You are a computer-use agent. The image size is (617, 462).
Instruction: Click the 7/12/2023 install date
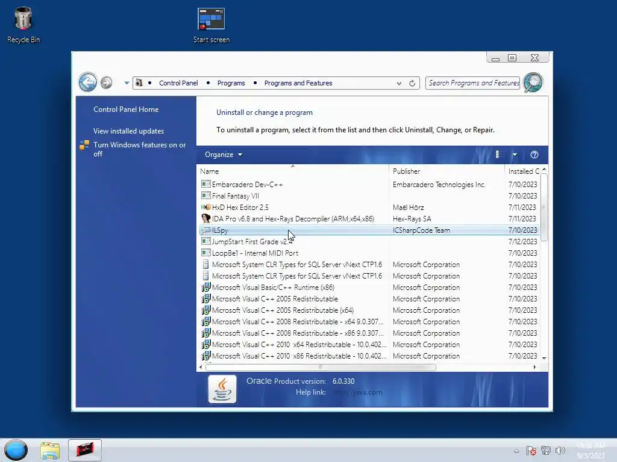coord(522,242)
